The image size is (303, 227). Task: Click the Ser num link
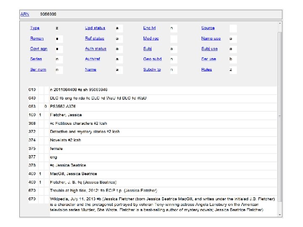click(38, 69)
